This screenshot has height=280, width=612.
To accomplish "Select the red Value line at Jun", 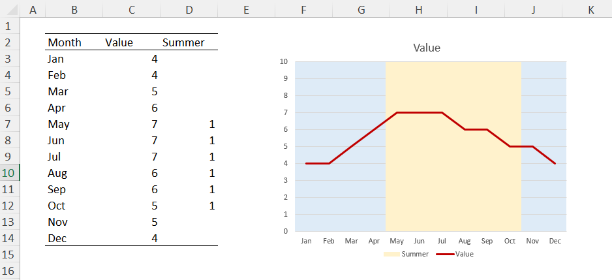I will (419, 112).
